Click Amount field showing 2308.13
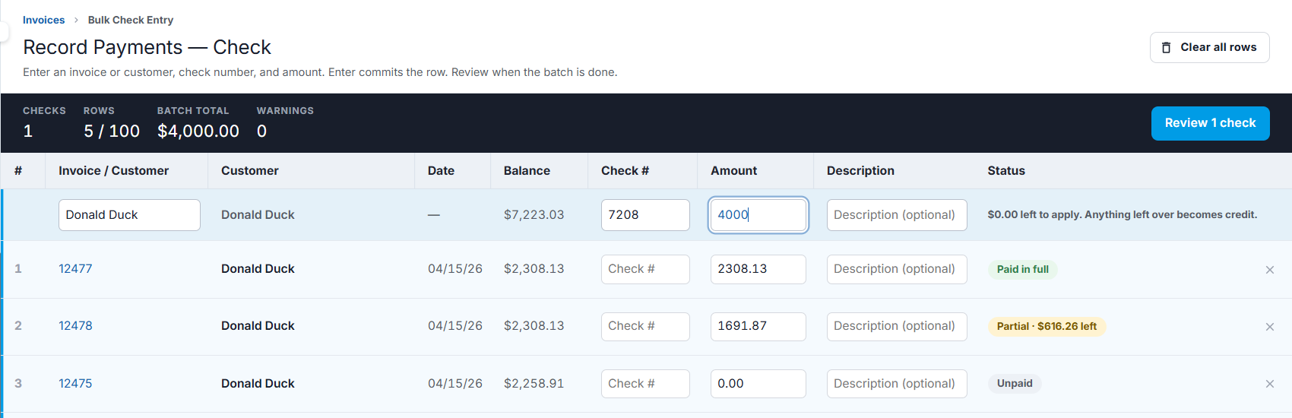The image size is (1292, 418). coord(758,269)
